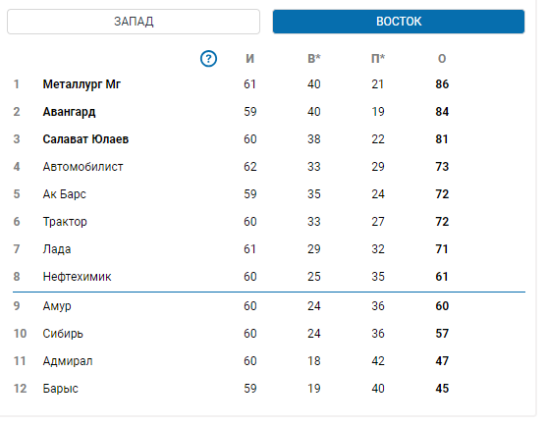Open the Нефтехимик team link
This screenshot has height=426, width=547.
pyautogui.click(x=77, y=277)
